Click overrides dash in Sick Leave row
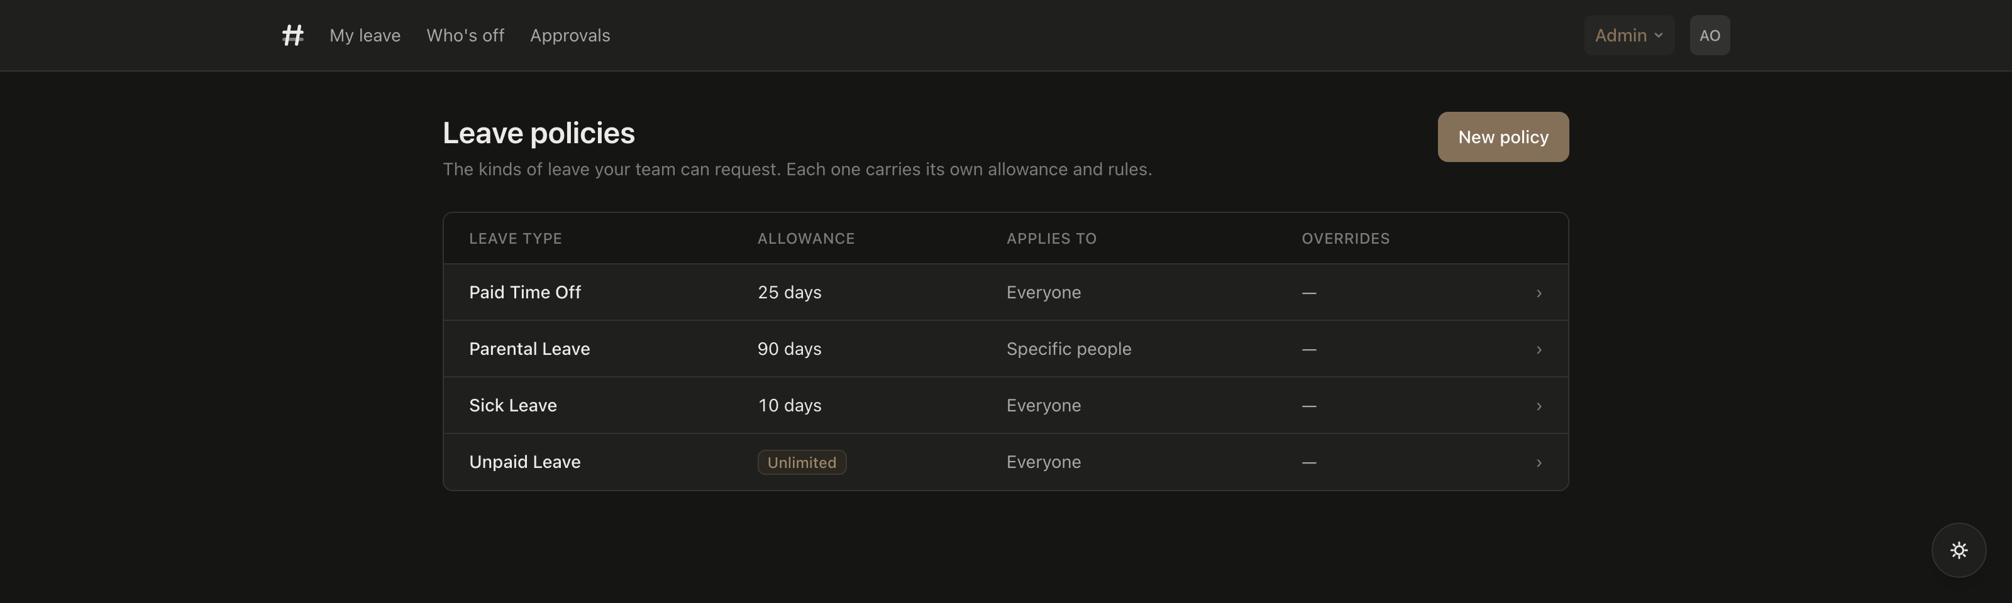Image resolution: width=2012 pixels, height=603 pixels. coord(1309,406)
